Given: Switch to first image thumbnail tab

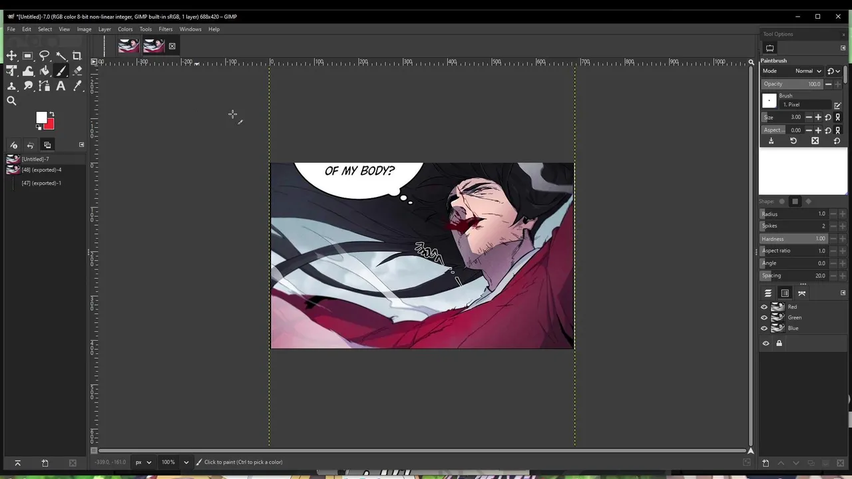Looking at the screenshot, I should [x=129, y=46].
